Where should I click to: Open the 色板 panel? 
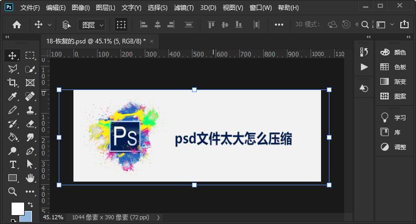(393, 67)
